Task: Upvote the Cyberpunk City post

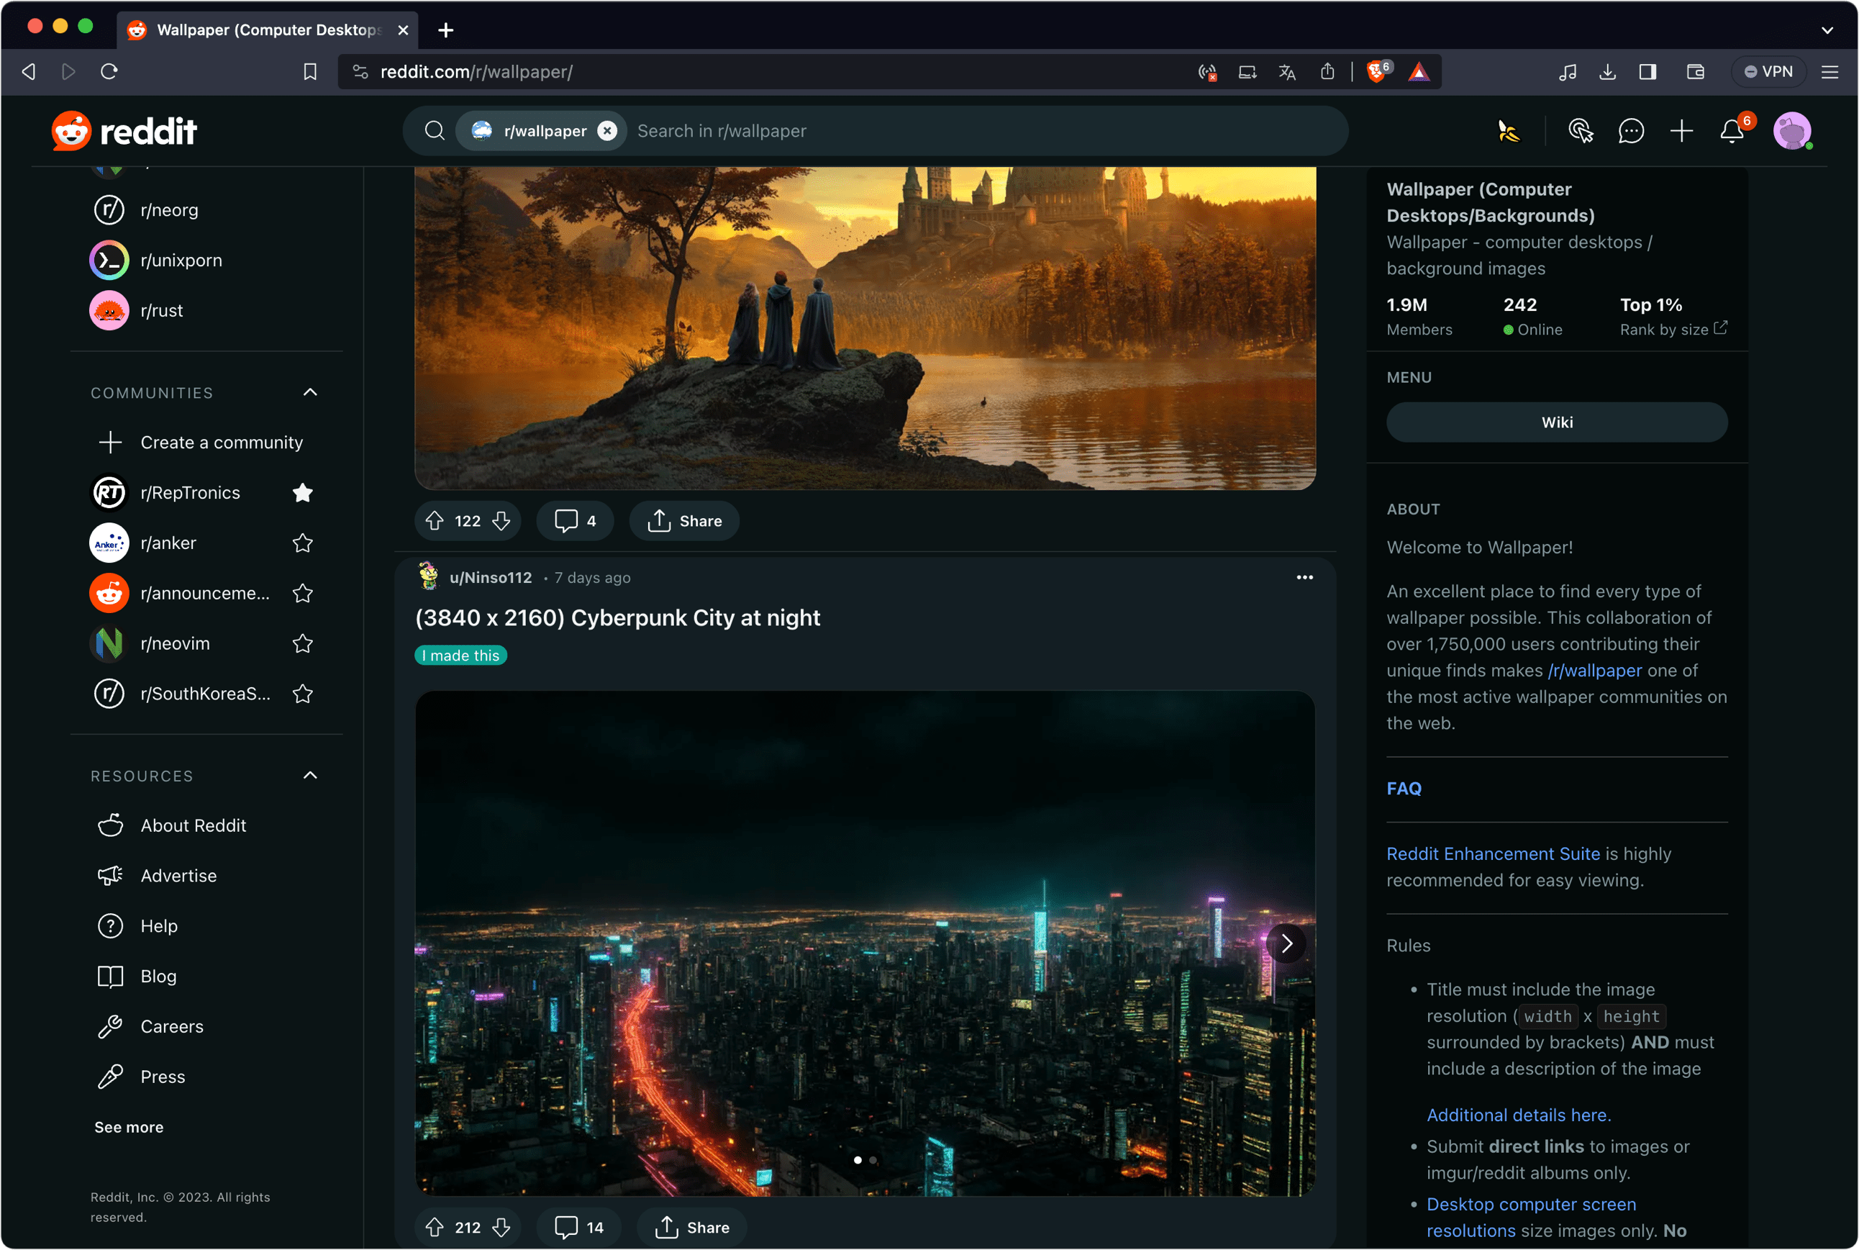Action: (435, 1227)
